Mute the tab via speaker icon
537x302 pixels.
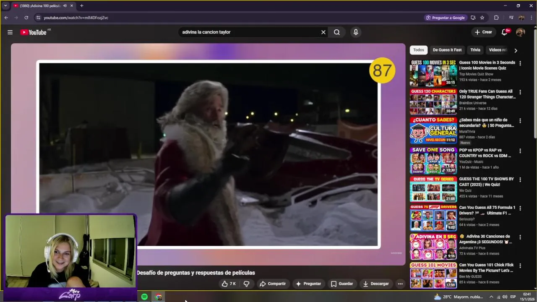[x=65, y=6]
